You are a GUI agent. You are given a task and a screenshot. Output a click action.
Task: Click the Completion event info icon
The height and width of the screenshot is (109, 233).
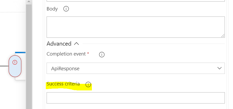click(102, 55)
